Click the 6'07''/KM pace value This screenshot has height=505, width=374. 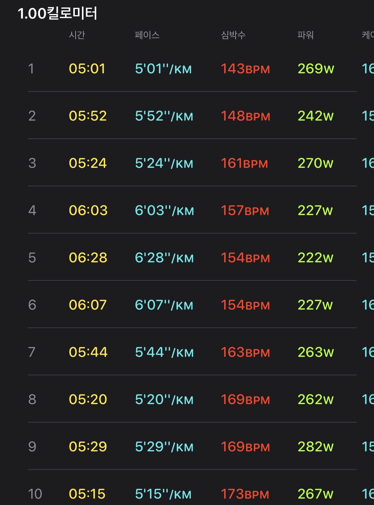164,305
